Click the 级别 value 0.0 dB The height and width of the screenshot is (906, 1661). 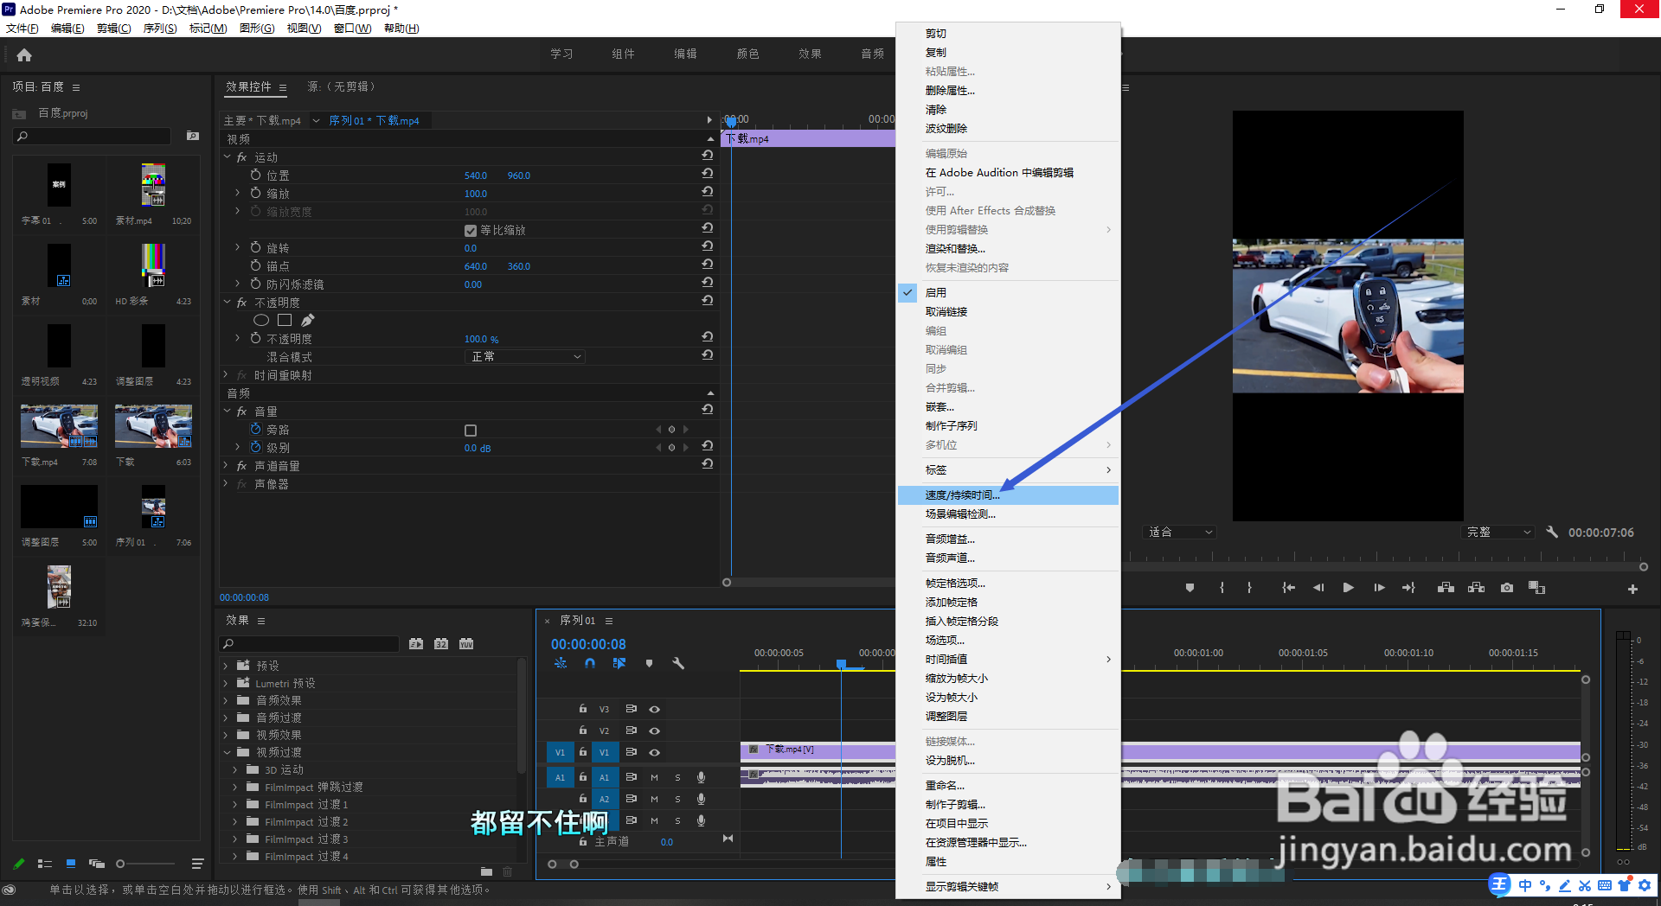[478, 449]
